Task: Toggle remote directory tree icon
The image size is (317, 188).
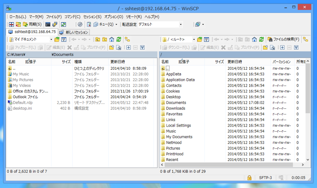Action: 305,40
